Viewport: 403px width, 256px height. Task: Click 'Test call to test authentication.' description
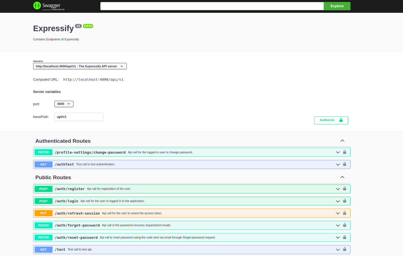tap(96, 164)
